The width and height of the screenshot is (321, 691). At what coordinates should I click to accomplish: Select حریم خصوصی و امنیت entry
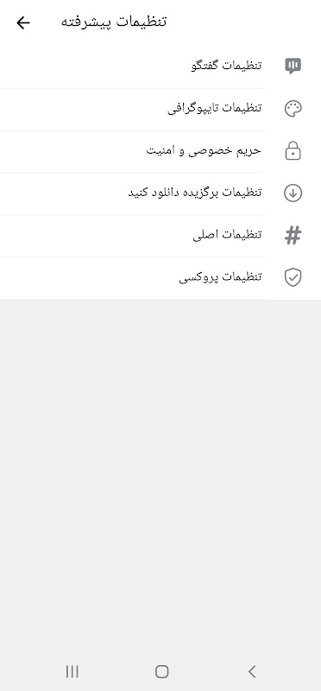click(x=160, y=150)
